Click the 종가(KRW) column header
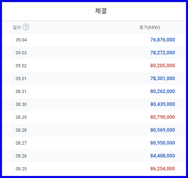This screenshot has height=178, width=188. point(150,27)
